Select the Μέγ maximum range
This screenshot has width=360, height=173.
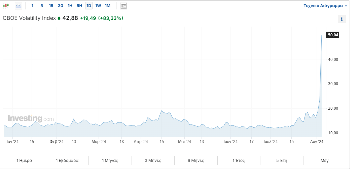click(x=324, y=161)
